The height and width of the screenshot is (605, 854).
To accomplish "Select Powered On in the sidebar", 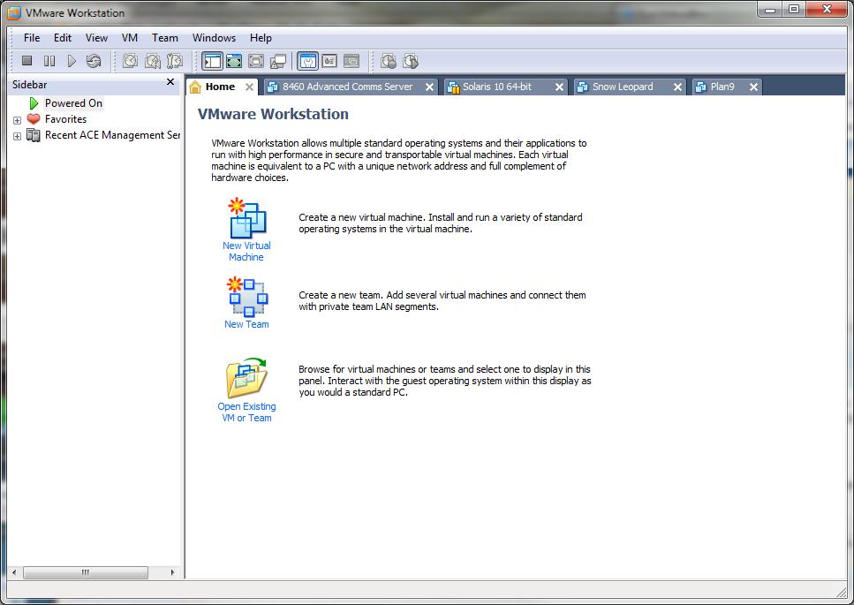I will 73,103.
